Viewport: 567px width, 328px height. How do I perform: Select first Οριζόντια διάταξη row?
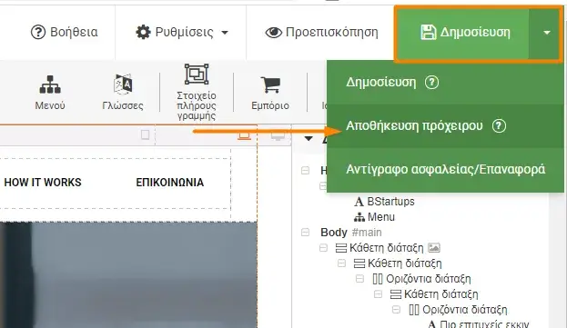coord(421,279)
